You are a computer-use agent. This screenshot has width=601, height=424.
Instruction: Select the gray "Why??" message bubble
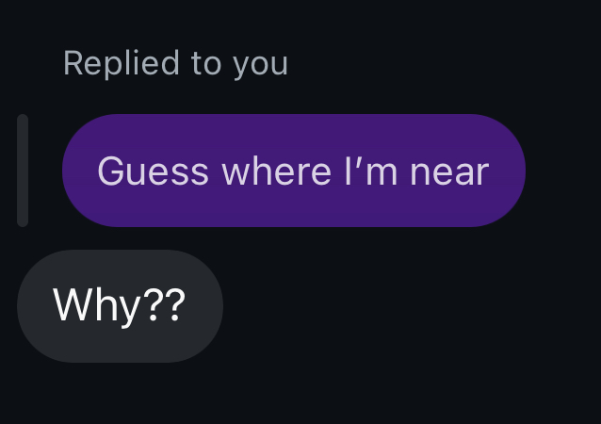[120, 306]
